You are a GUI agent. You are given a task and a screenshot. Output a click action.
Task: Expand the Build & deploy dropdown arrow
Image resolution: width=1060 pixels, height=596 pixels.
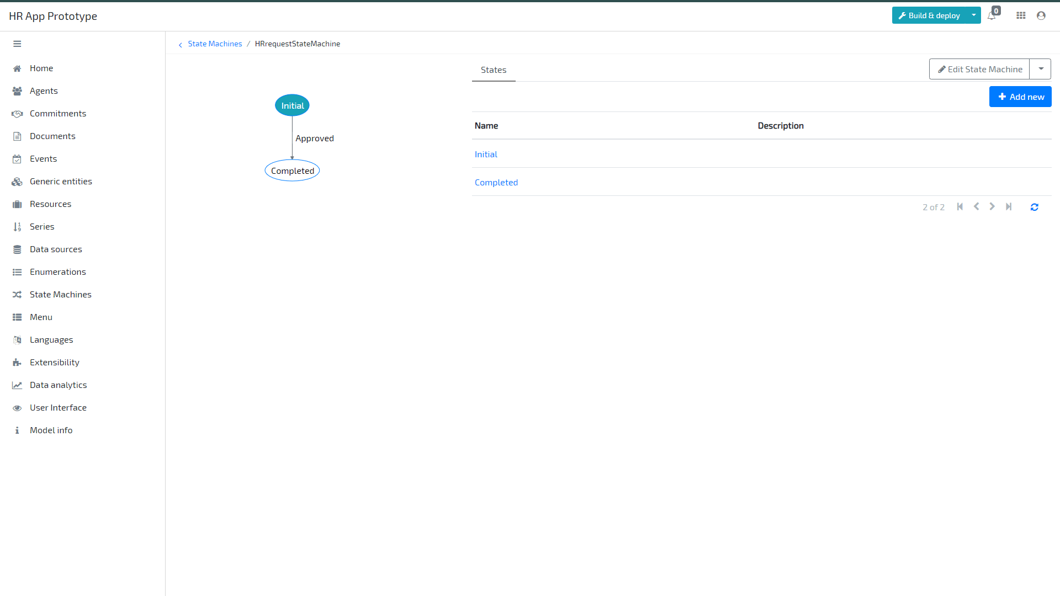pos(974,15)
